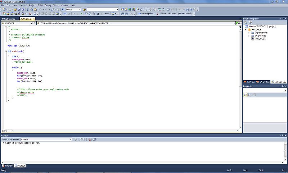Screen dimensions: 288x173
Task: Open the 'Show output from' General dropdown
Action: 46,139
